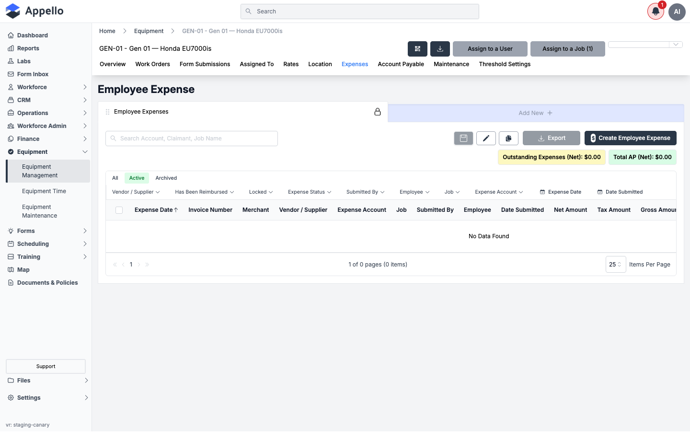Click Create Employee Expense button
The width and height of the screenshot is (690, 440).
(x=631, y=138)
